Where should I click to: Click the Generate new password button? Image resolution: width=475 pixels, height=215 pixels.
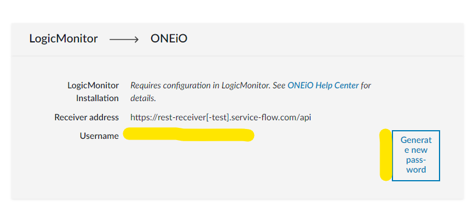pyautogui.click(x=416, y=156)
